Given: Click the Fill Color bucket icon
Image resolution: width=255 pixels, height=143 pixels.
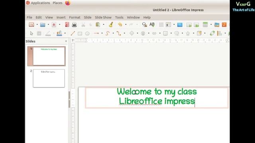Looking at the screenshot, I should (59, 33).
